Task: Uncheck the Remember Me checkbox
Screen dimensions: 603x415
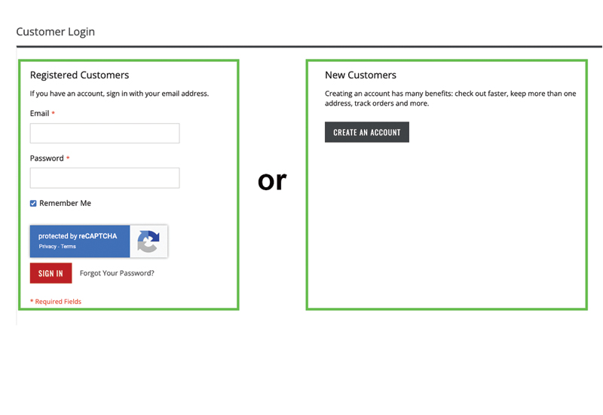Action: (33, 204)
